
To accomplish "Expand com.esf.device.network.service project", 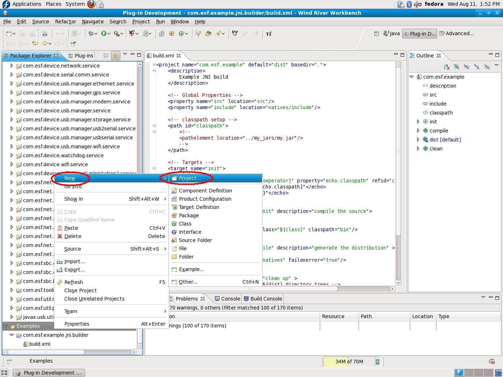I will [11, 66].
